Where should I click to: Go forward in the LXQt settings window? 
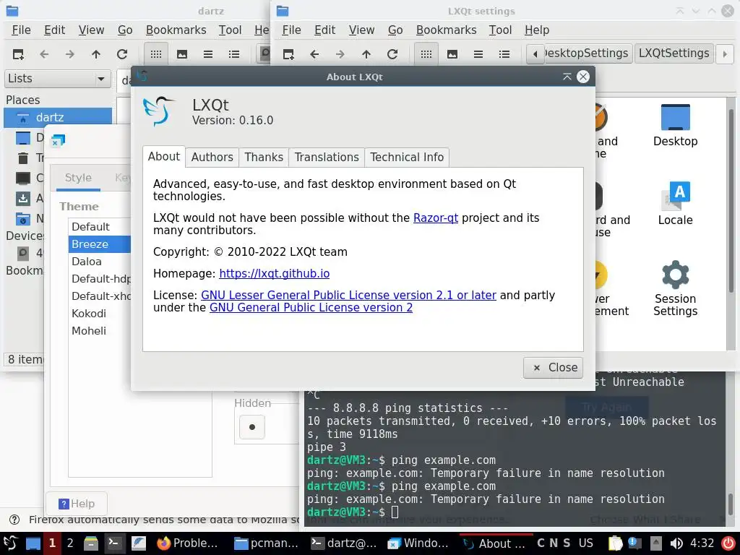340,54
